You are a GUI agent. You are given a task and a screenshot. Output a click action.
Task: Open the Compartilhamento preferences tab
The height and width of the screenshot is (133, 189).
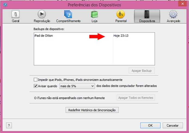68,17
